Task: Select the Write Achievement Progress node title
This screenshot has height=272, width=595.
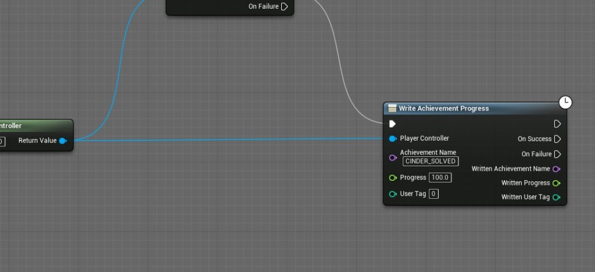Action: coord(444,109)
